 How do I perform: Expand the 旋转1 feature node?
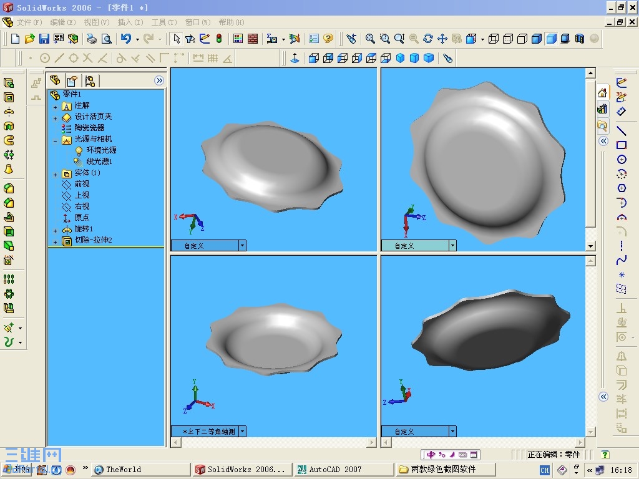point(56,231)
